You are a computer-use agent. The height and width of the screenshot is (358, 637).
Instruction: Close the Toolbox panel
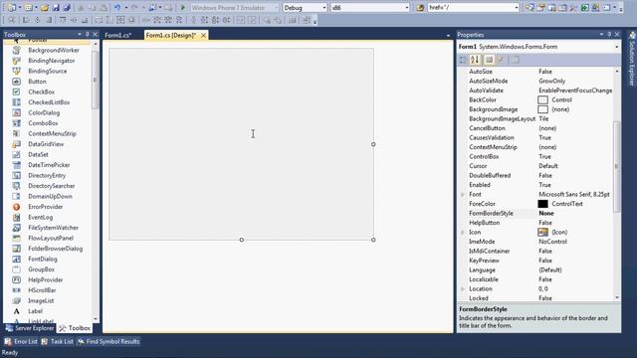tap(96, 35)
